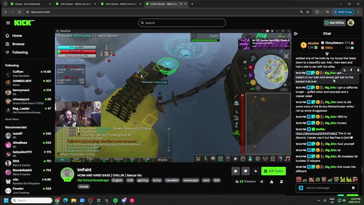This screenshot has height=205, width=364.
Task: Toggle the Trade chat filter
Action: [x=146, y=160]
